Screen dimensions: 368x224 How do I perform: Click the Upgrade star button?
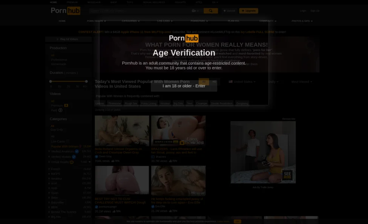248,11
